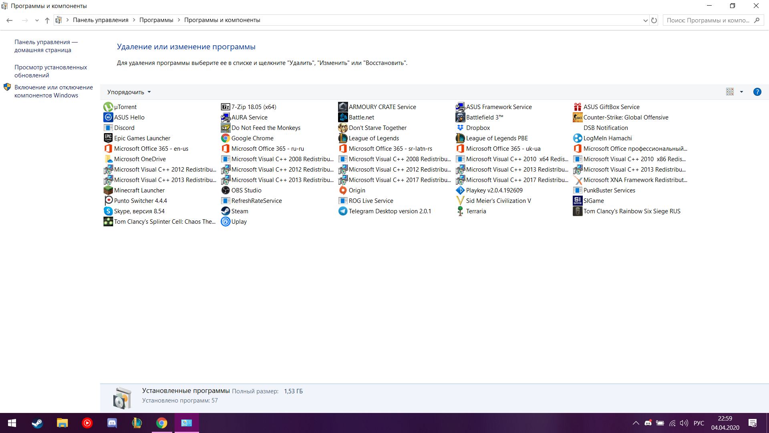This screenshot has height=433, width=769.
Task: Select the Battle.net icon
Action: pos(343,117)
